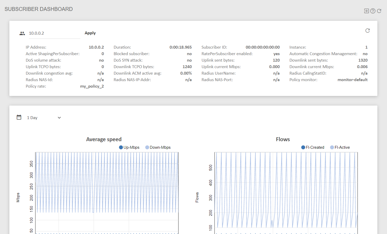Select the Uplink sent bytes value 120
This screenshot has width=387, height=234.
(276, 60)
